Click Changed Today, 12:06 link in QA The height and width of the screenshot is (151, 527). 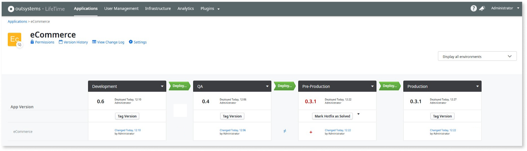pos(233,130)
